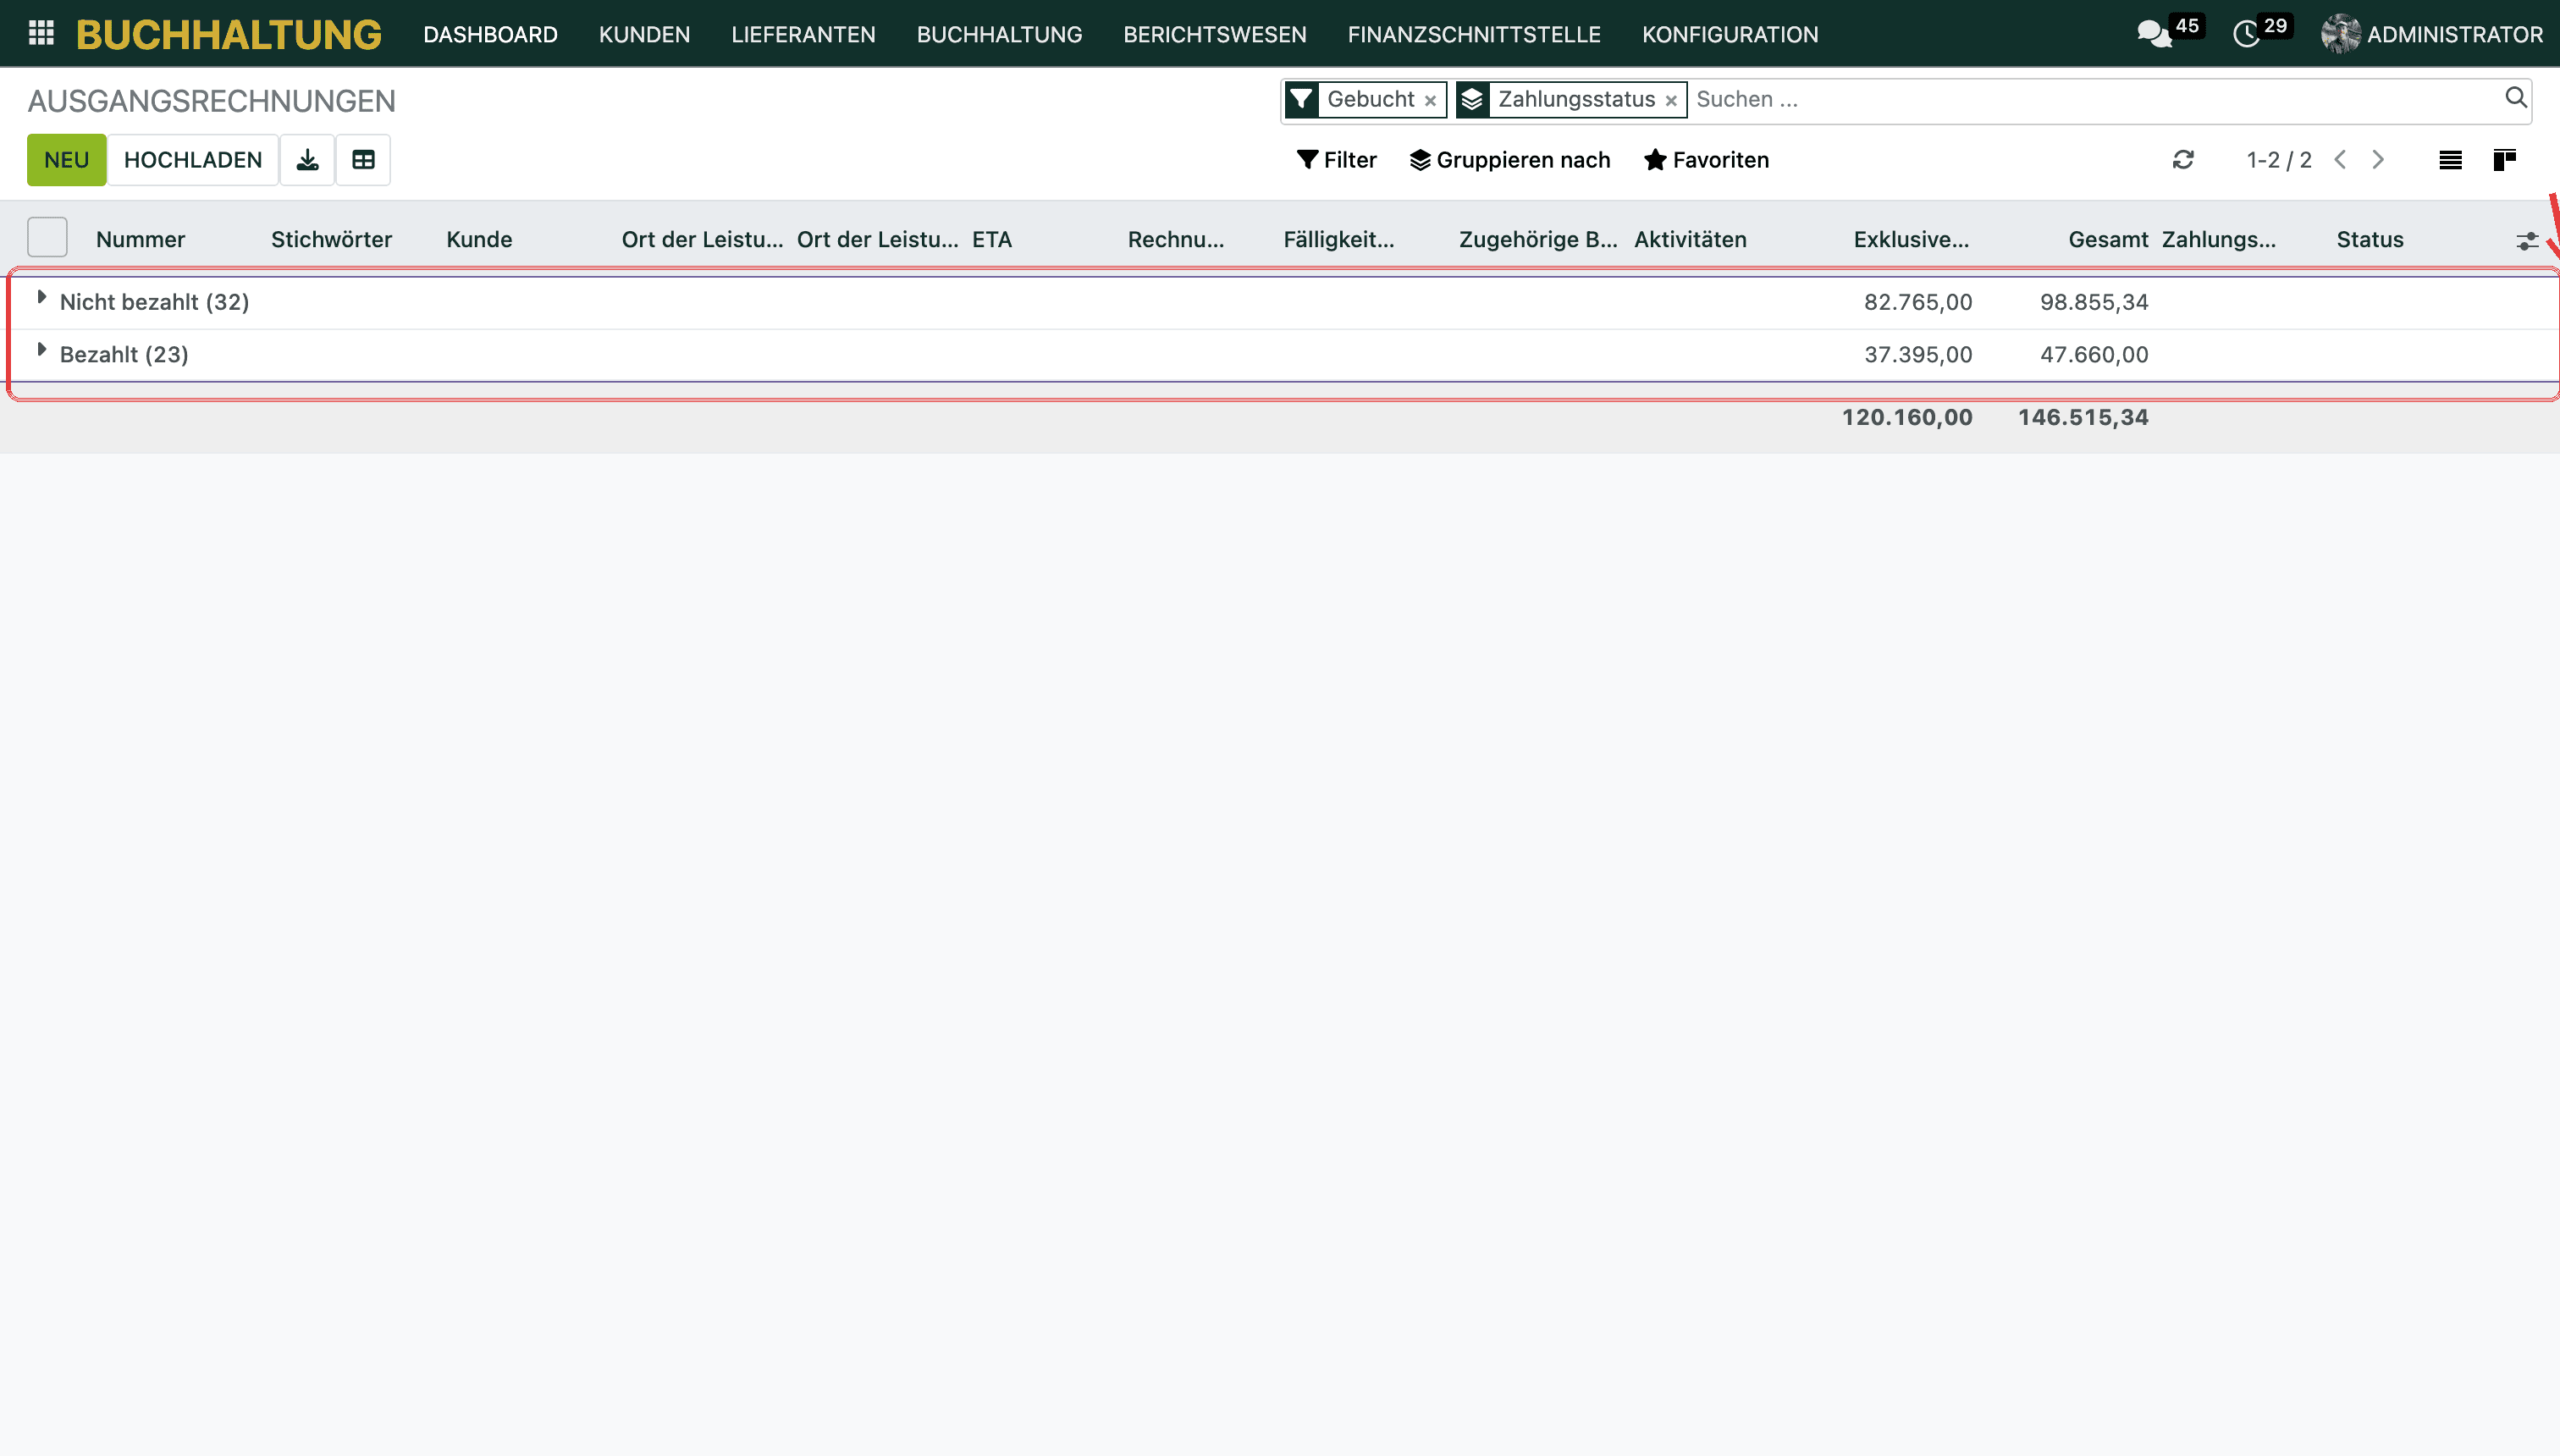Screen dimensions: 2560x1456
Task: Open the apps grid menu icon
Action: [41, 33]
